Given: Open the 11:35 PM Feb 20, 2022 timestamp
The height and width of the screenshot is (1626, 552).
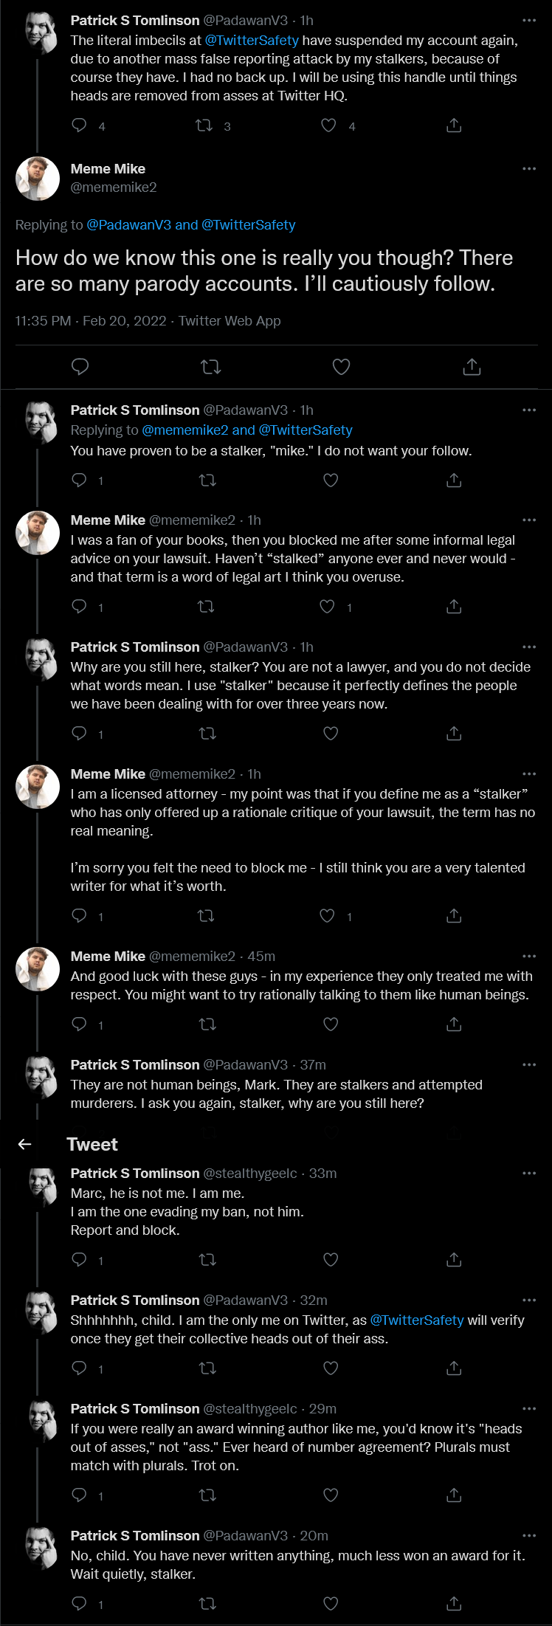Looking at the screenshot, I should pyautogui.click(x=91, y=321).
